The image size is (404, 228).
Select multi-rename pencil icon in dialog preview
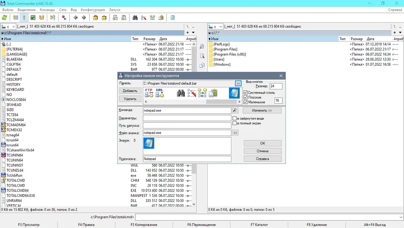pyautogui.click(x=191, y=93)
